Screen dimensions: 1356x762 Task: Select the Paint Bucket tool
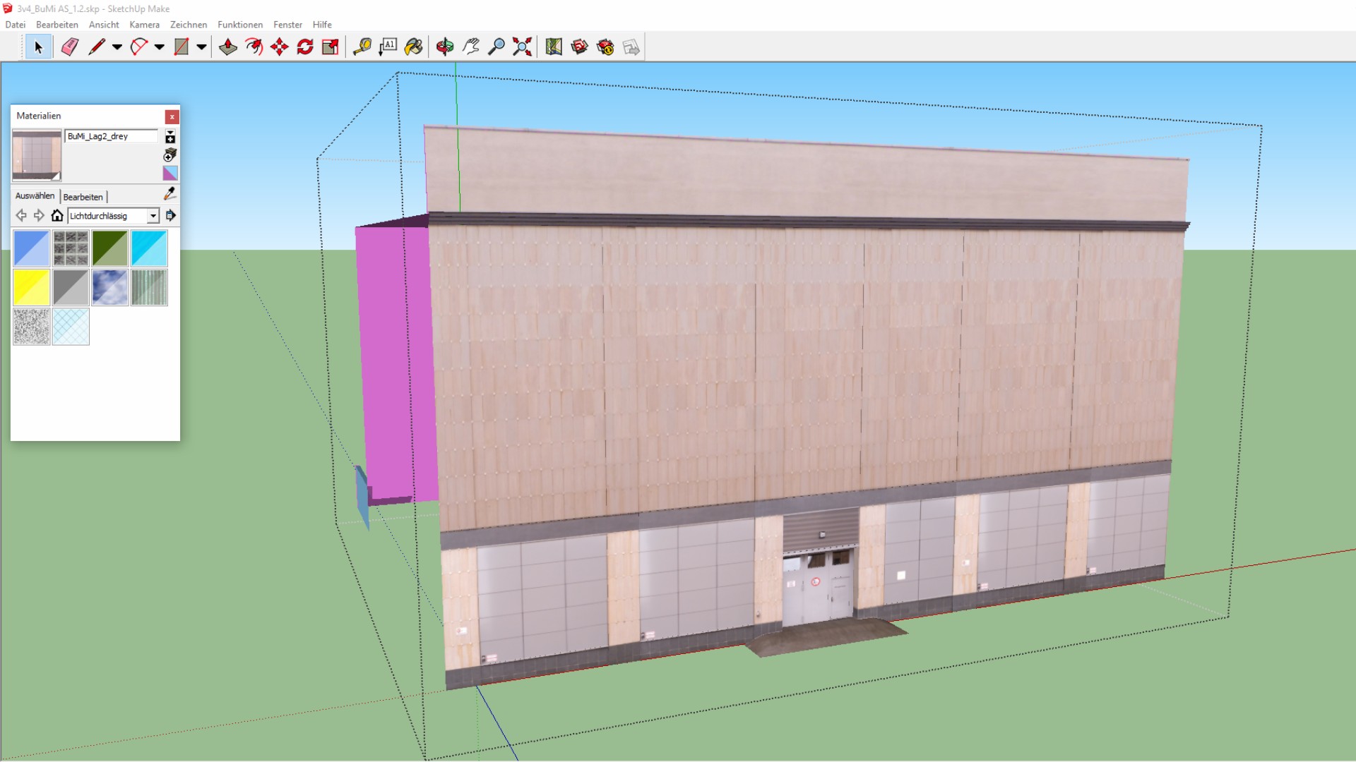tap(413, 47)
